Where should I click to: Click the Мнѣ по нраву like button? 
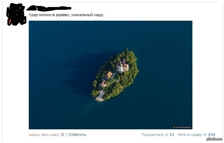(190, 135)
